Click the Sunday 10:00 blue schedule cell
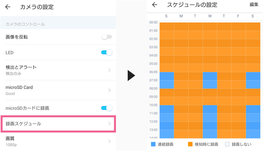 coord(167,109)
